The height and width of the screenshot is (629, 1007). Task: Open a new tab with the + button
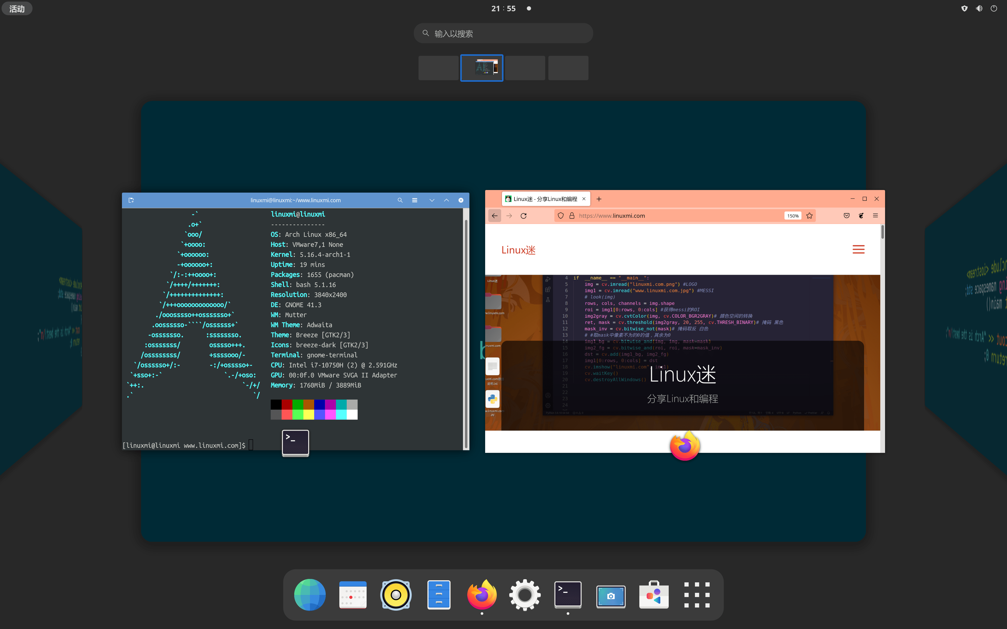pos(599,199)
